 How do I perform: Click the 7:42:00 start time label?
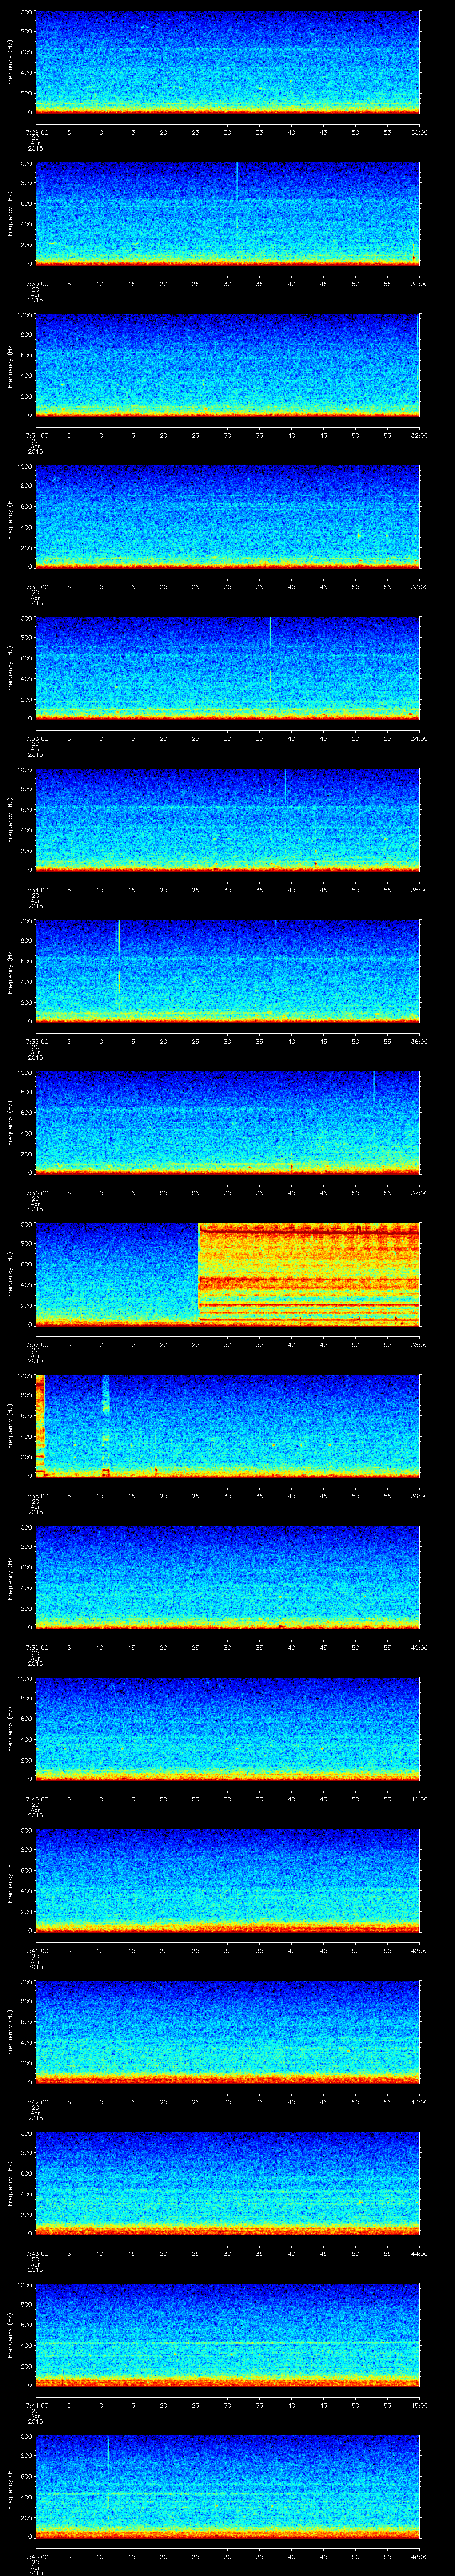[35, 2102]
